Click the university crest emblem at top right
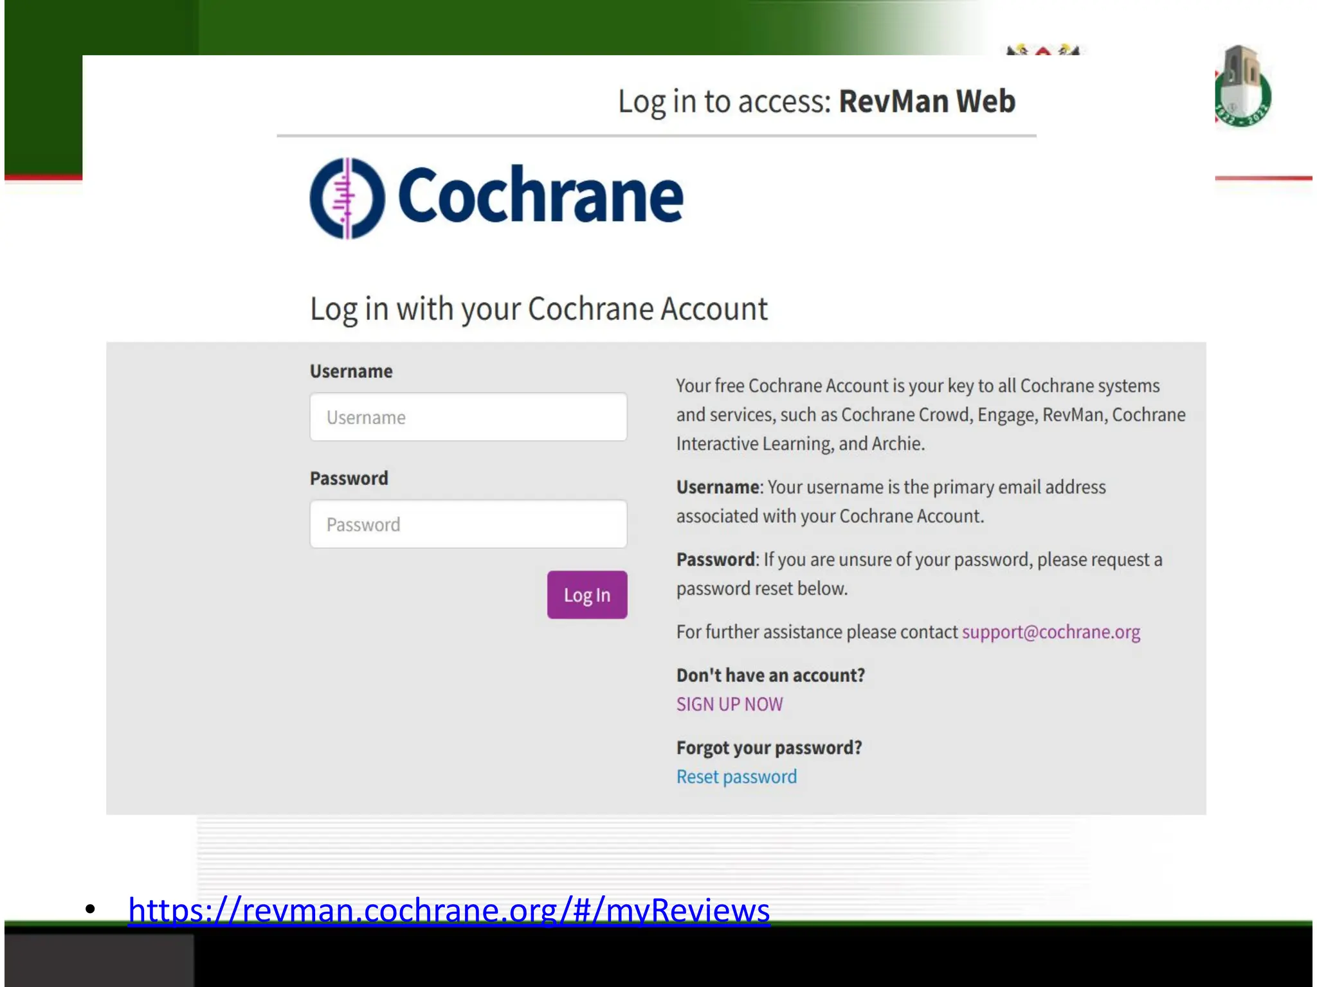 coord(1242,87)
